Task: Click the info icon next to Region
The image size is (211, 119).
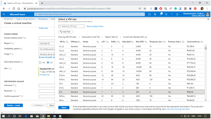Action: click(x=13, y=43)
